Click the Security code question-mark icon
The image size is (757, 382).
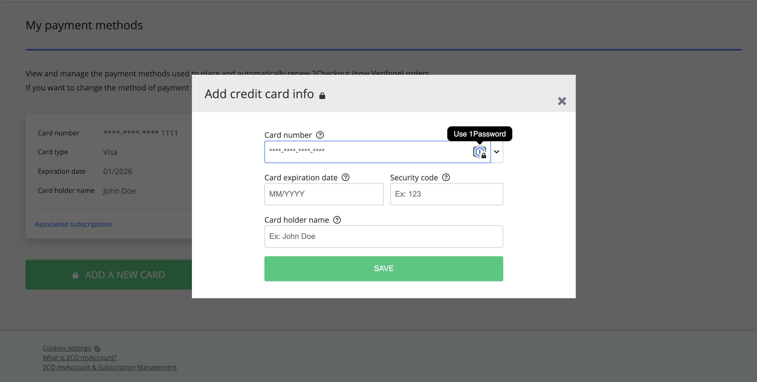446,177
